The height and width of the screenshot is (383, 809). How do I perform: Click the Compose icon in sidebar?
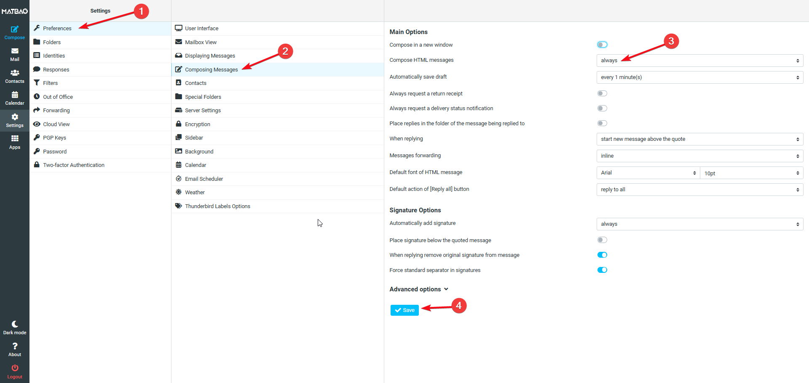(14, 32)
